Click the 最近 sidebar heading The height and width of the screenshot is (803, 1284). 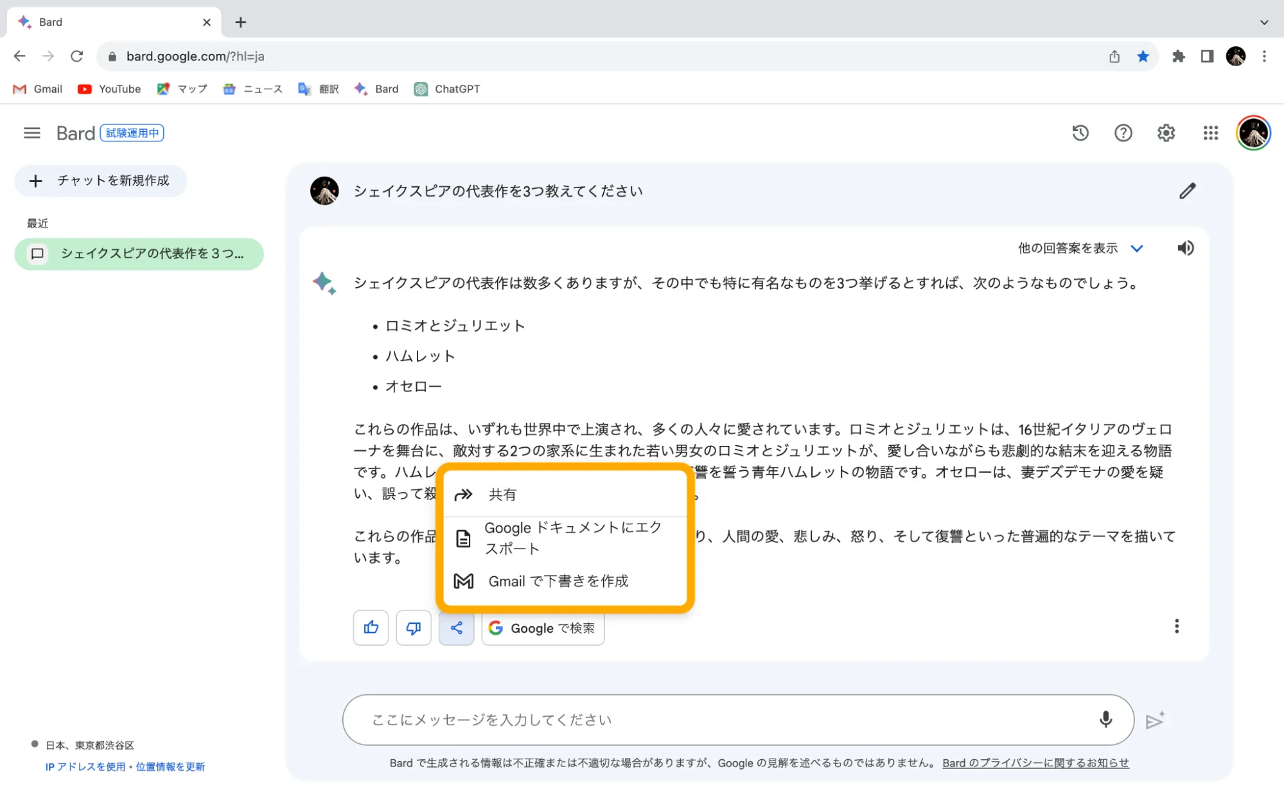37,224
